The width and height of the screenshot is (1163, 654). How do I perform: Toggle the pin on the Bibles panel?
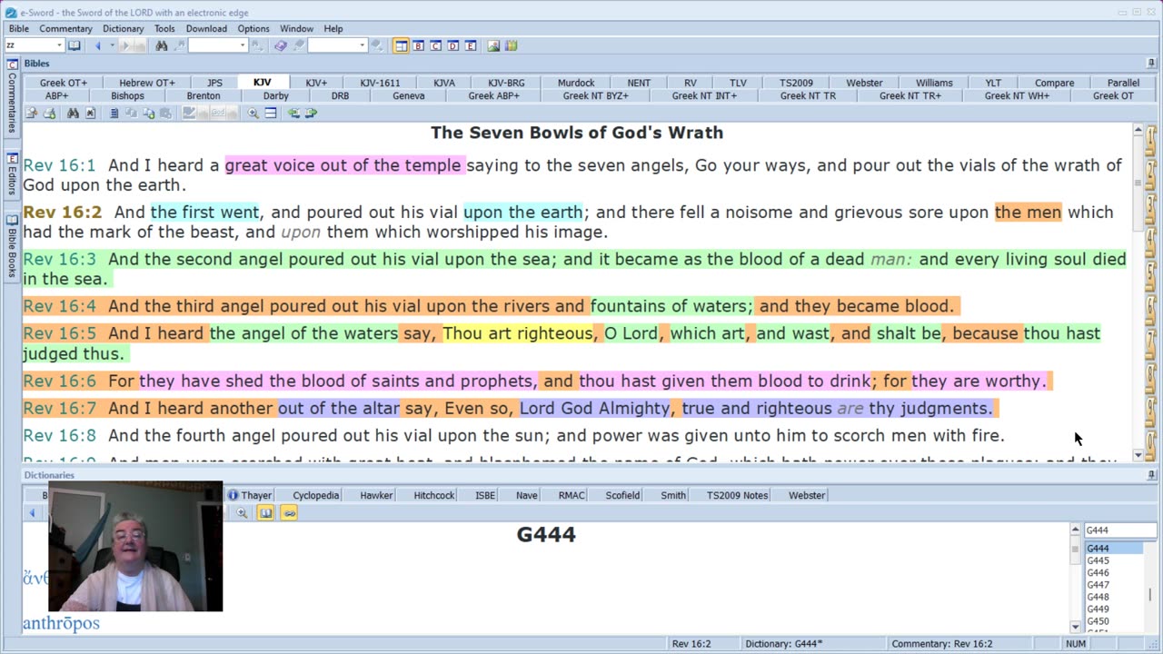(x=1151, y=64)
